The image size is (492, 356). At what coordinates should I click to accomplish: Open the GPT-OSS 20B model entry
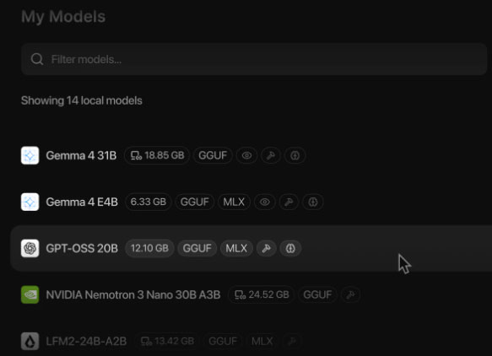[x=251, y=248]
